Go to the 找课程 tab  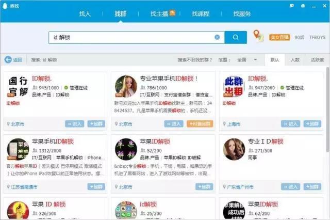[x=201, y=14]
